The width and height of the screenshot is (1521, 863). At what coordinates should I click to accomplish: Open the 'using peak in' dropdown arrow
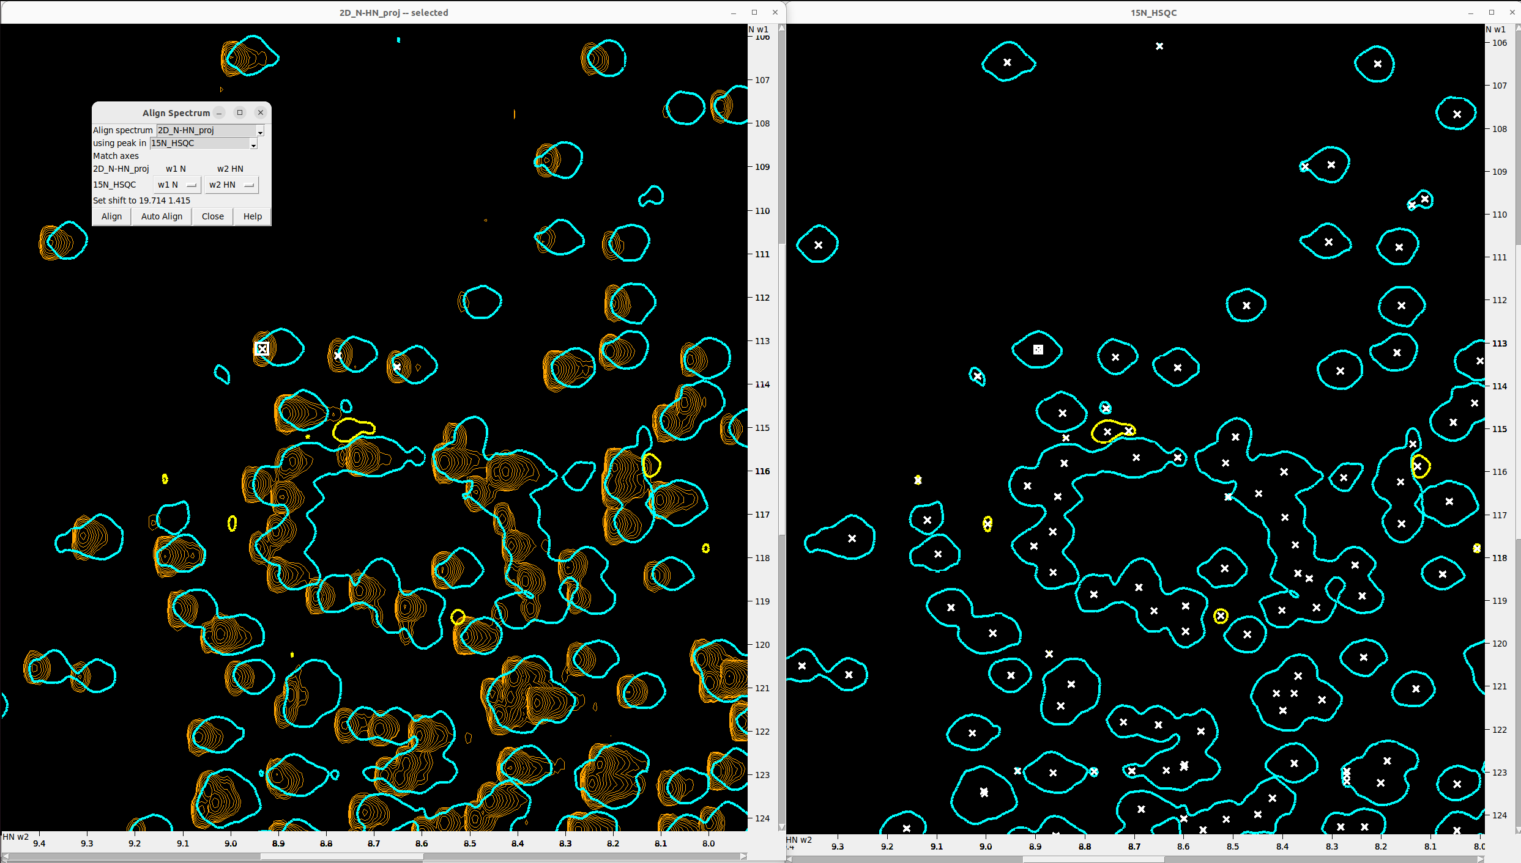click(x=253, y=144)
